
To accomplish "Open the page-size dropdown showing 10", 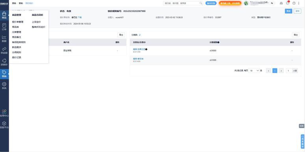I will [x=254, y=71].
